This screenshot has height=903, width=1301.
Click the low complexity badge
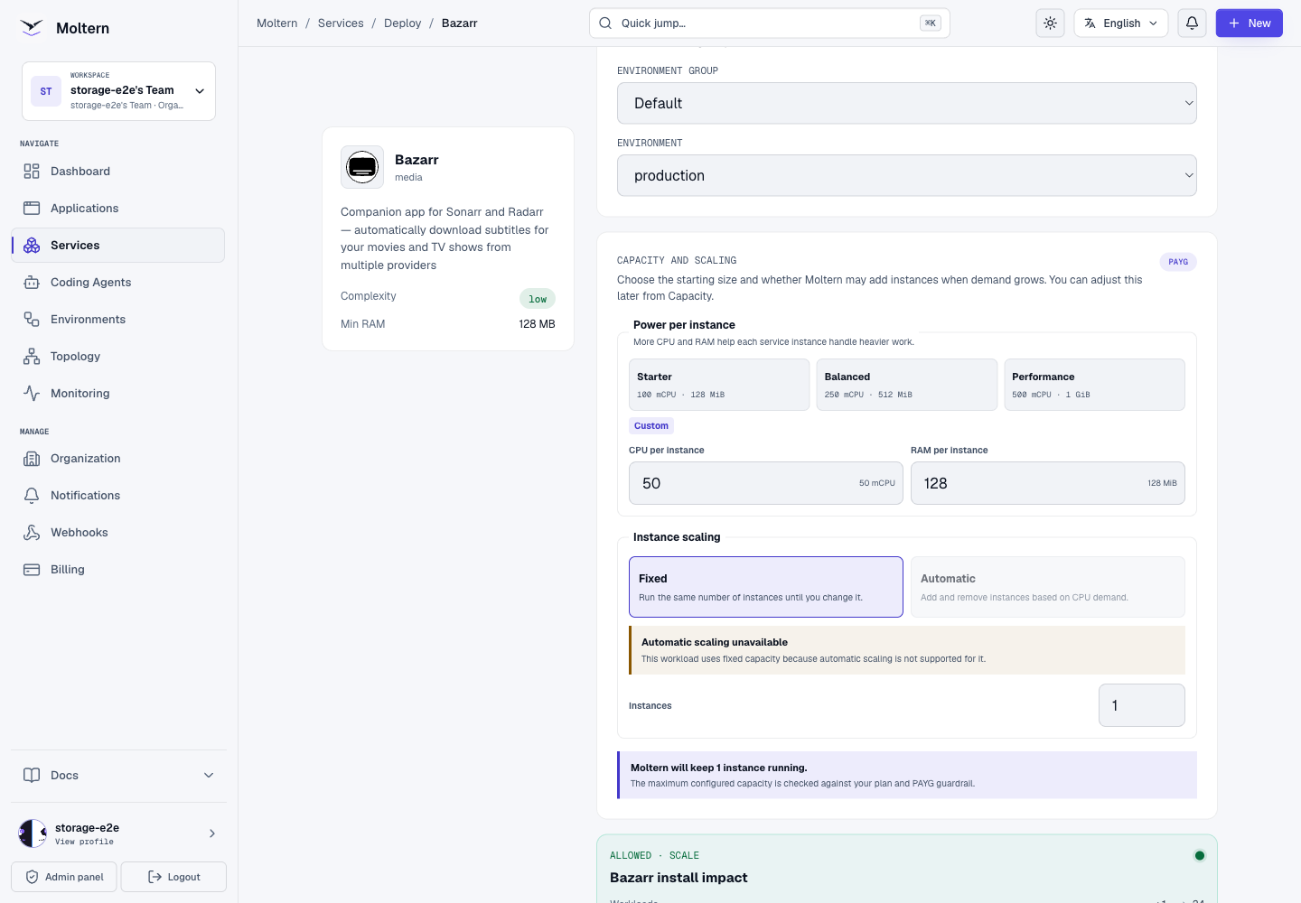538,299
